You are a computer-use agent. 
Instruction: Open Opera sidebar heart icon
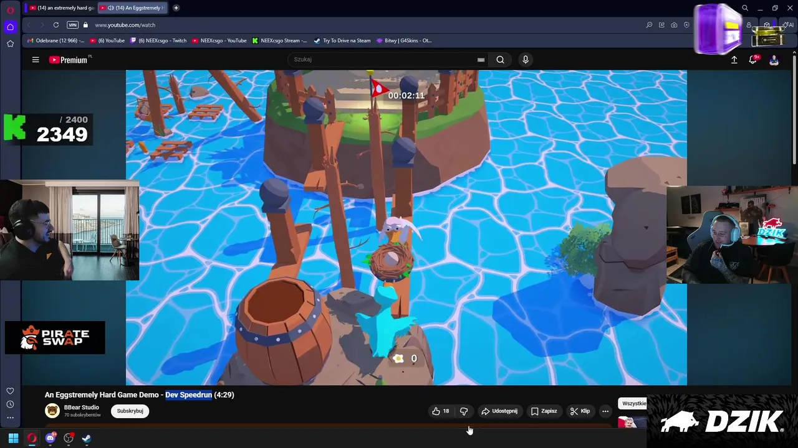(x=10, y=391)
